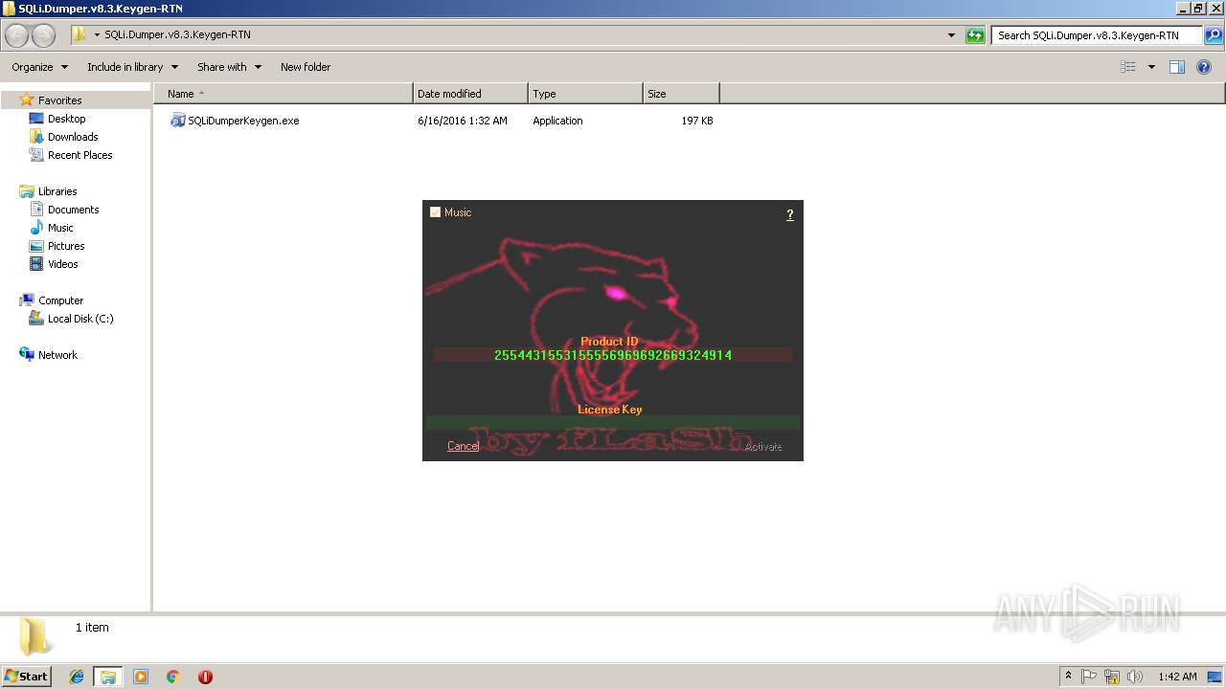Open the question mark help in keygen
This screenshot has width=1226, height=689.
(790, 214)
